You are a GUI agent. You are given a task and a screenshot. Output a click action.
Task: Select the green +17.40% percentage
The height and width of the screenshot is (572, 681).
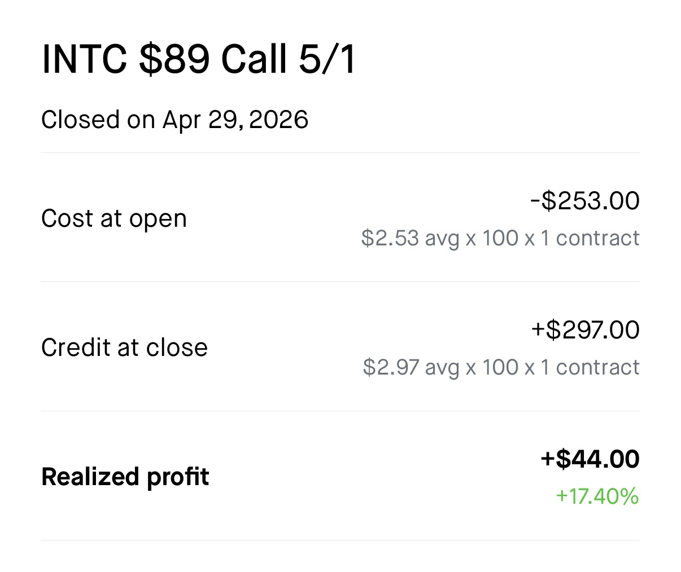click(x=597, y=496)
